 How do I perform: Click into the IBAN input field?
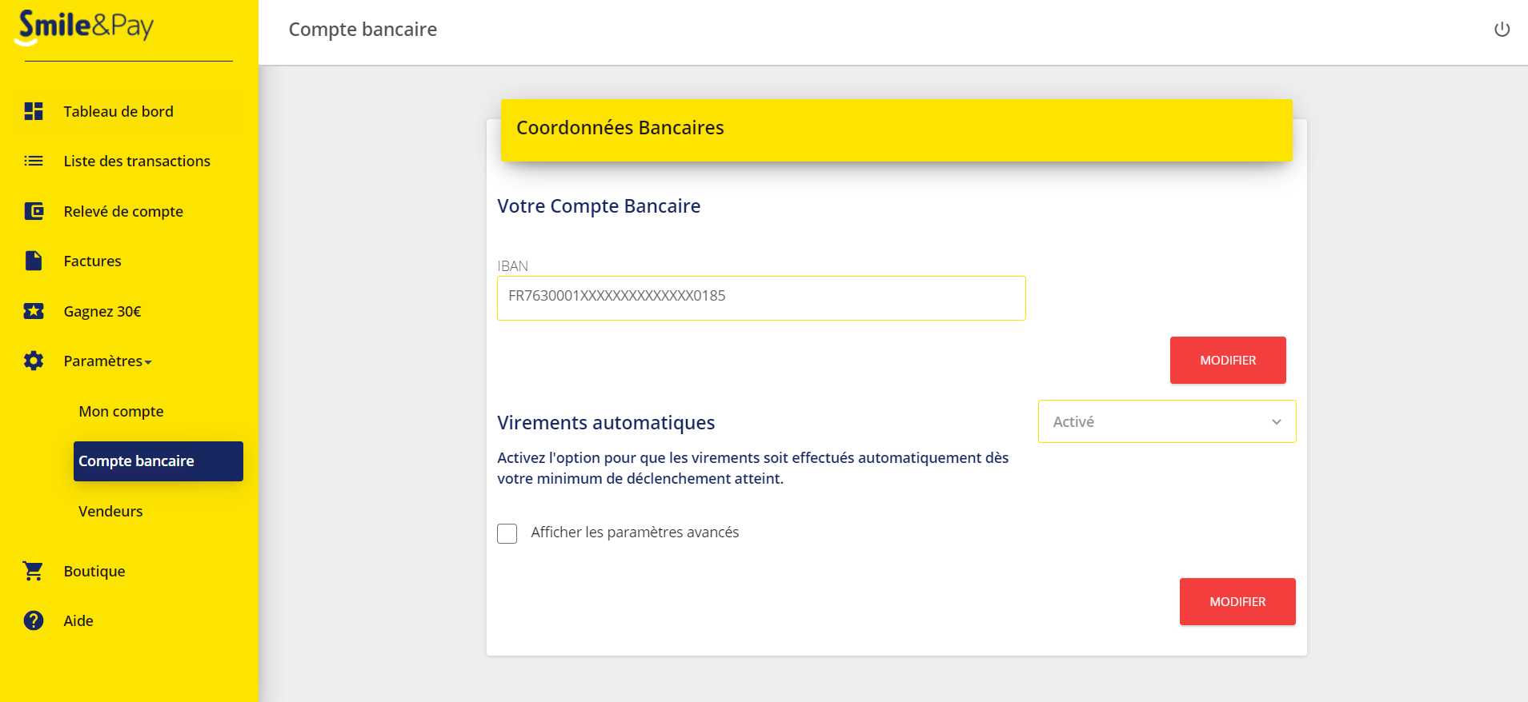coord(761,297)
